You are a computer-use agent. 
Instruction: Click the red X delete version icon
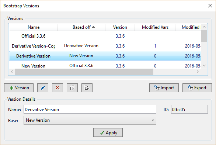point(58,88)
